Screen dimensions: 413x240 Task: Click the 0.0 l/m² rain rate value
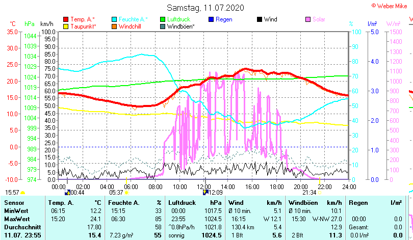359,235
